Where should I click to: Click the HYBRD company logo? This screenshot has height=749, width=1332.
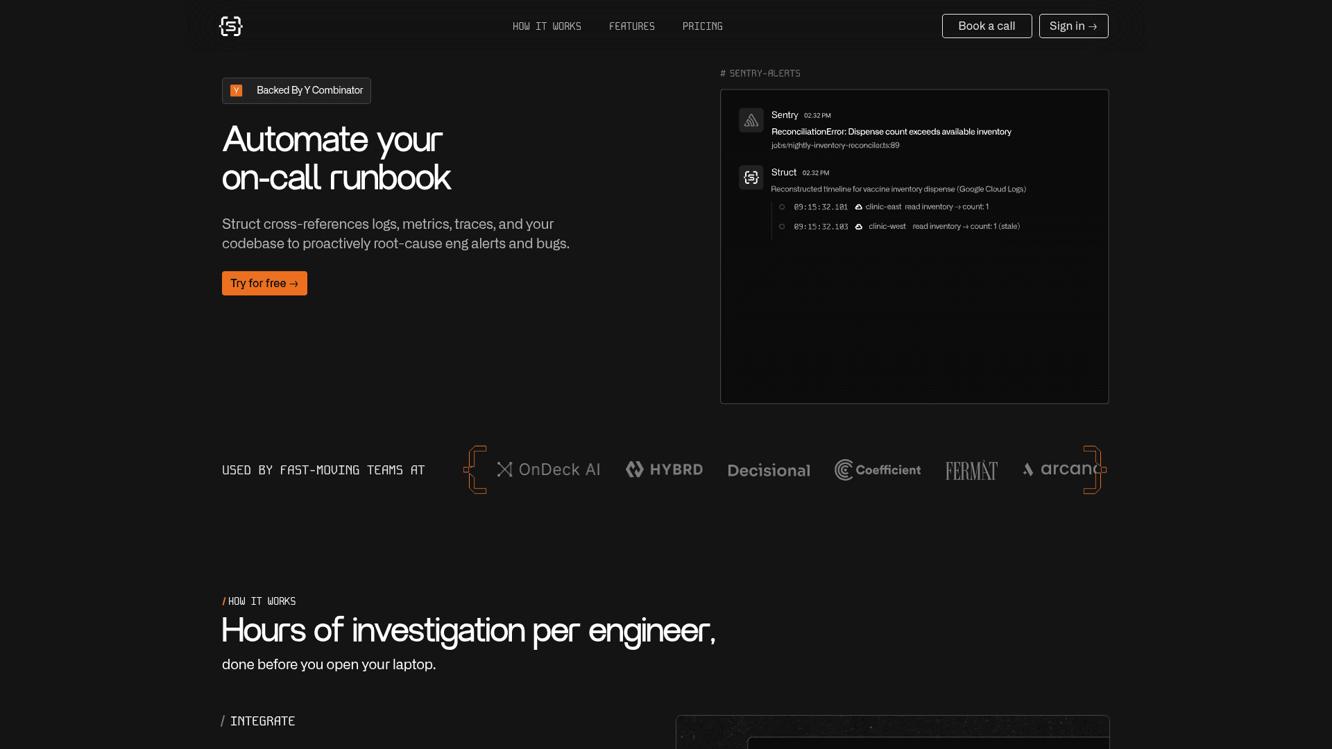pos(664,470)
